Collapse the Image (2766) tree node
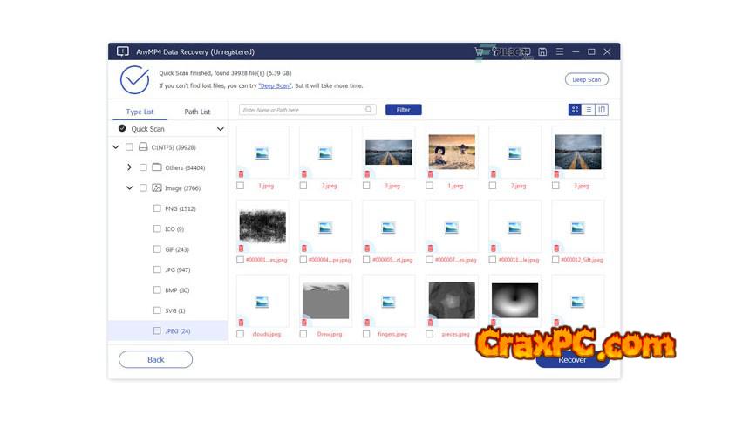Image resolution: width=729 pixels, height=422 pixels. (x=129, y=187)
